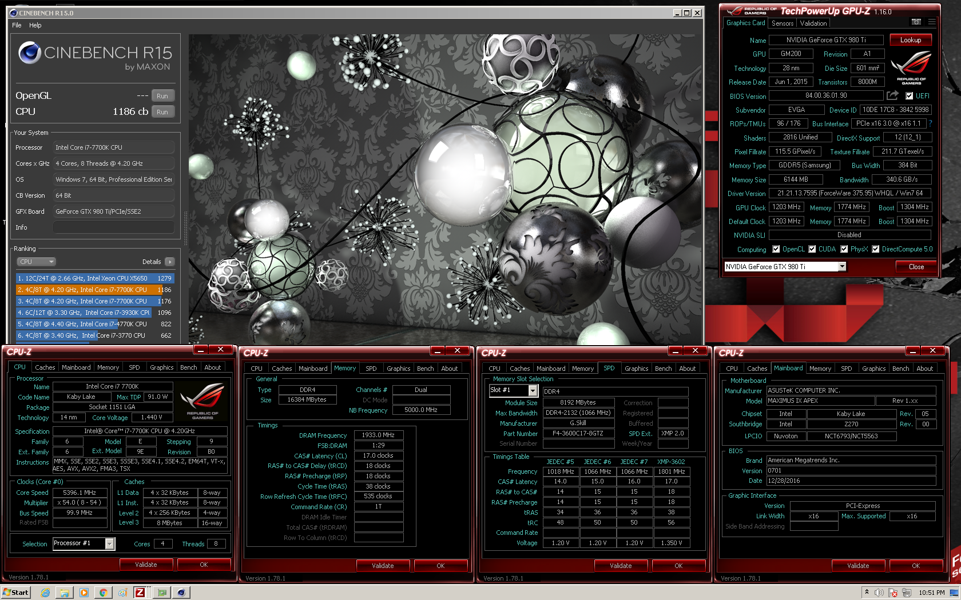Click the Close button in GPU-Z
This screenshot has width=961, height=600.
[916, 267]
